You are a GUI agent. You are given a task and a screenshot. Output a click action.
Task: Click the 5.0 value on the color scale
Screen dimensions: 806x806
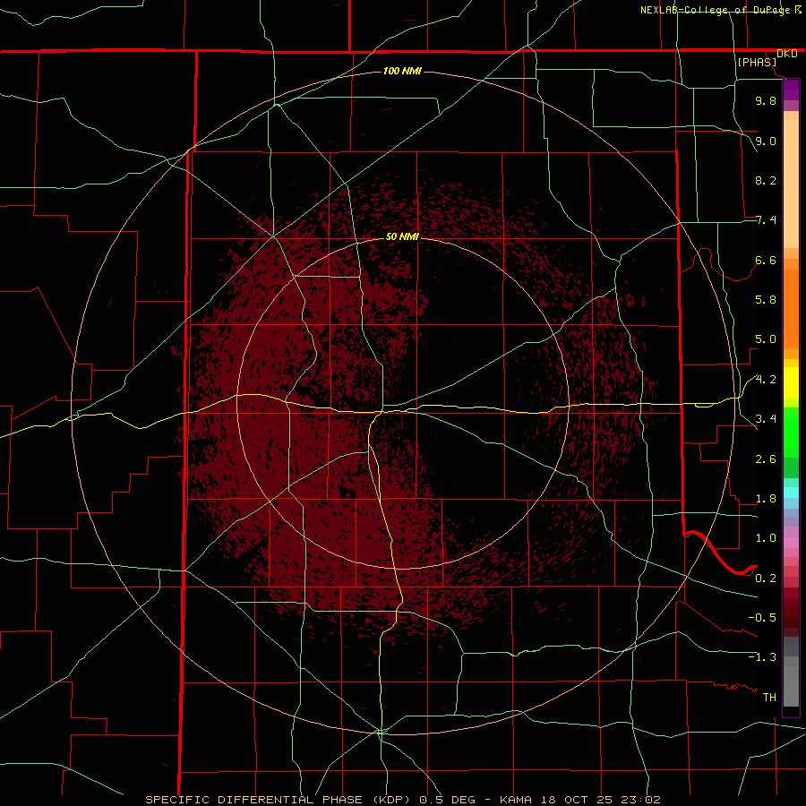coord(766,339)
